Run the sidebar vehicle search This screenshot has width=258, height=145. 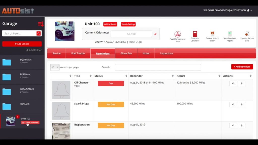coord(38,33)
